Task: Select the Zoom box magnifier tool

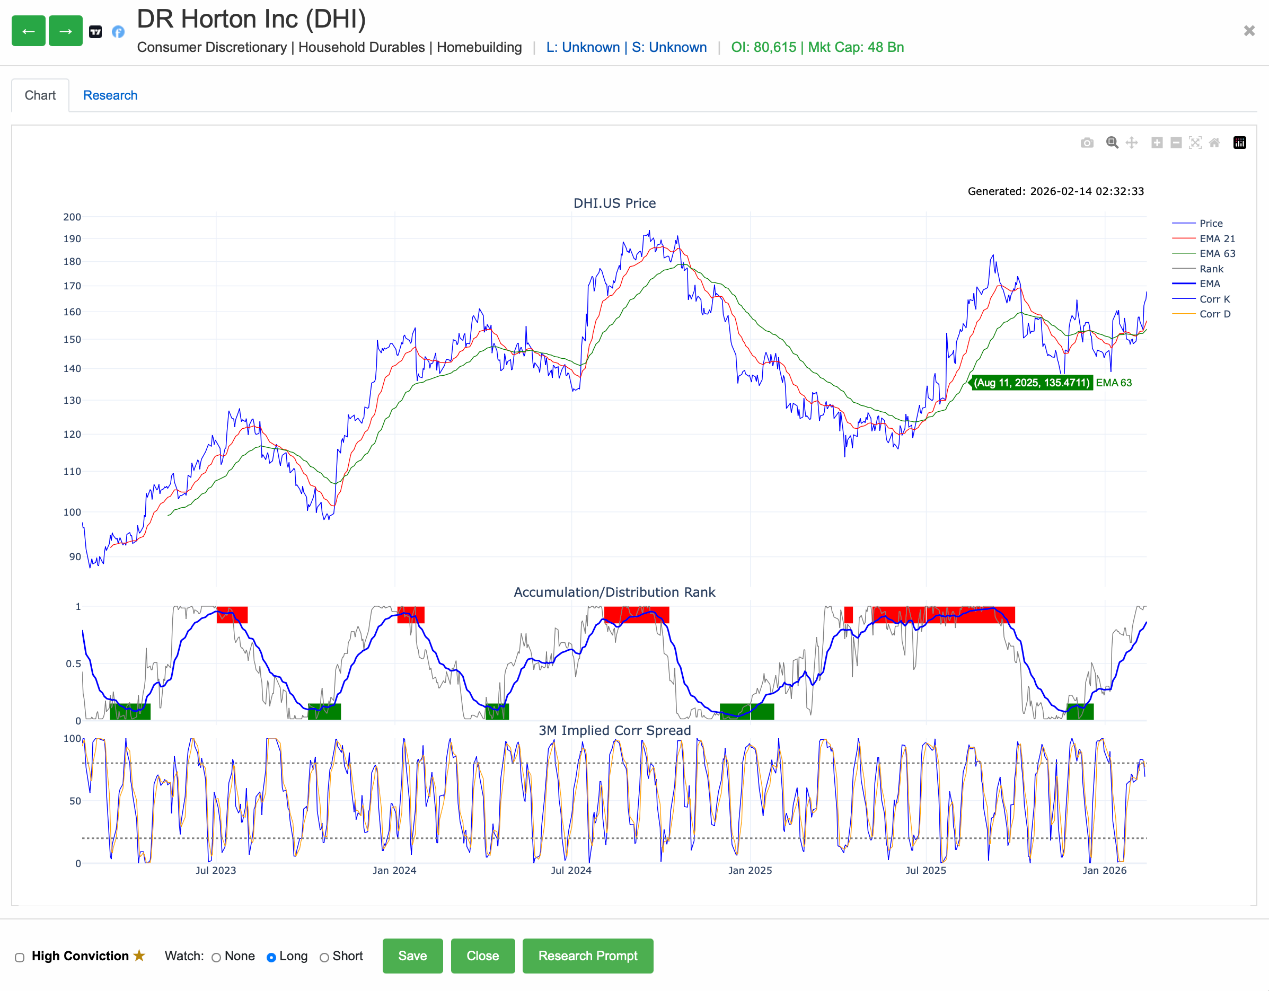Action: pyautogui.click(x=1112, y=143)
